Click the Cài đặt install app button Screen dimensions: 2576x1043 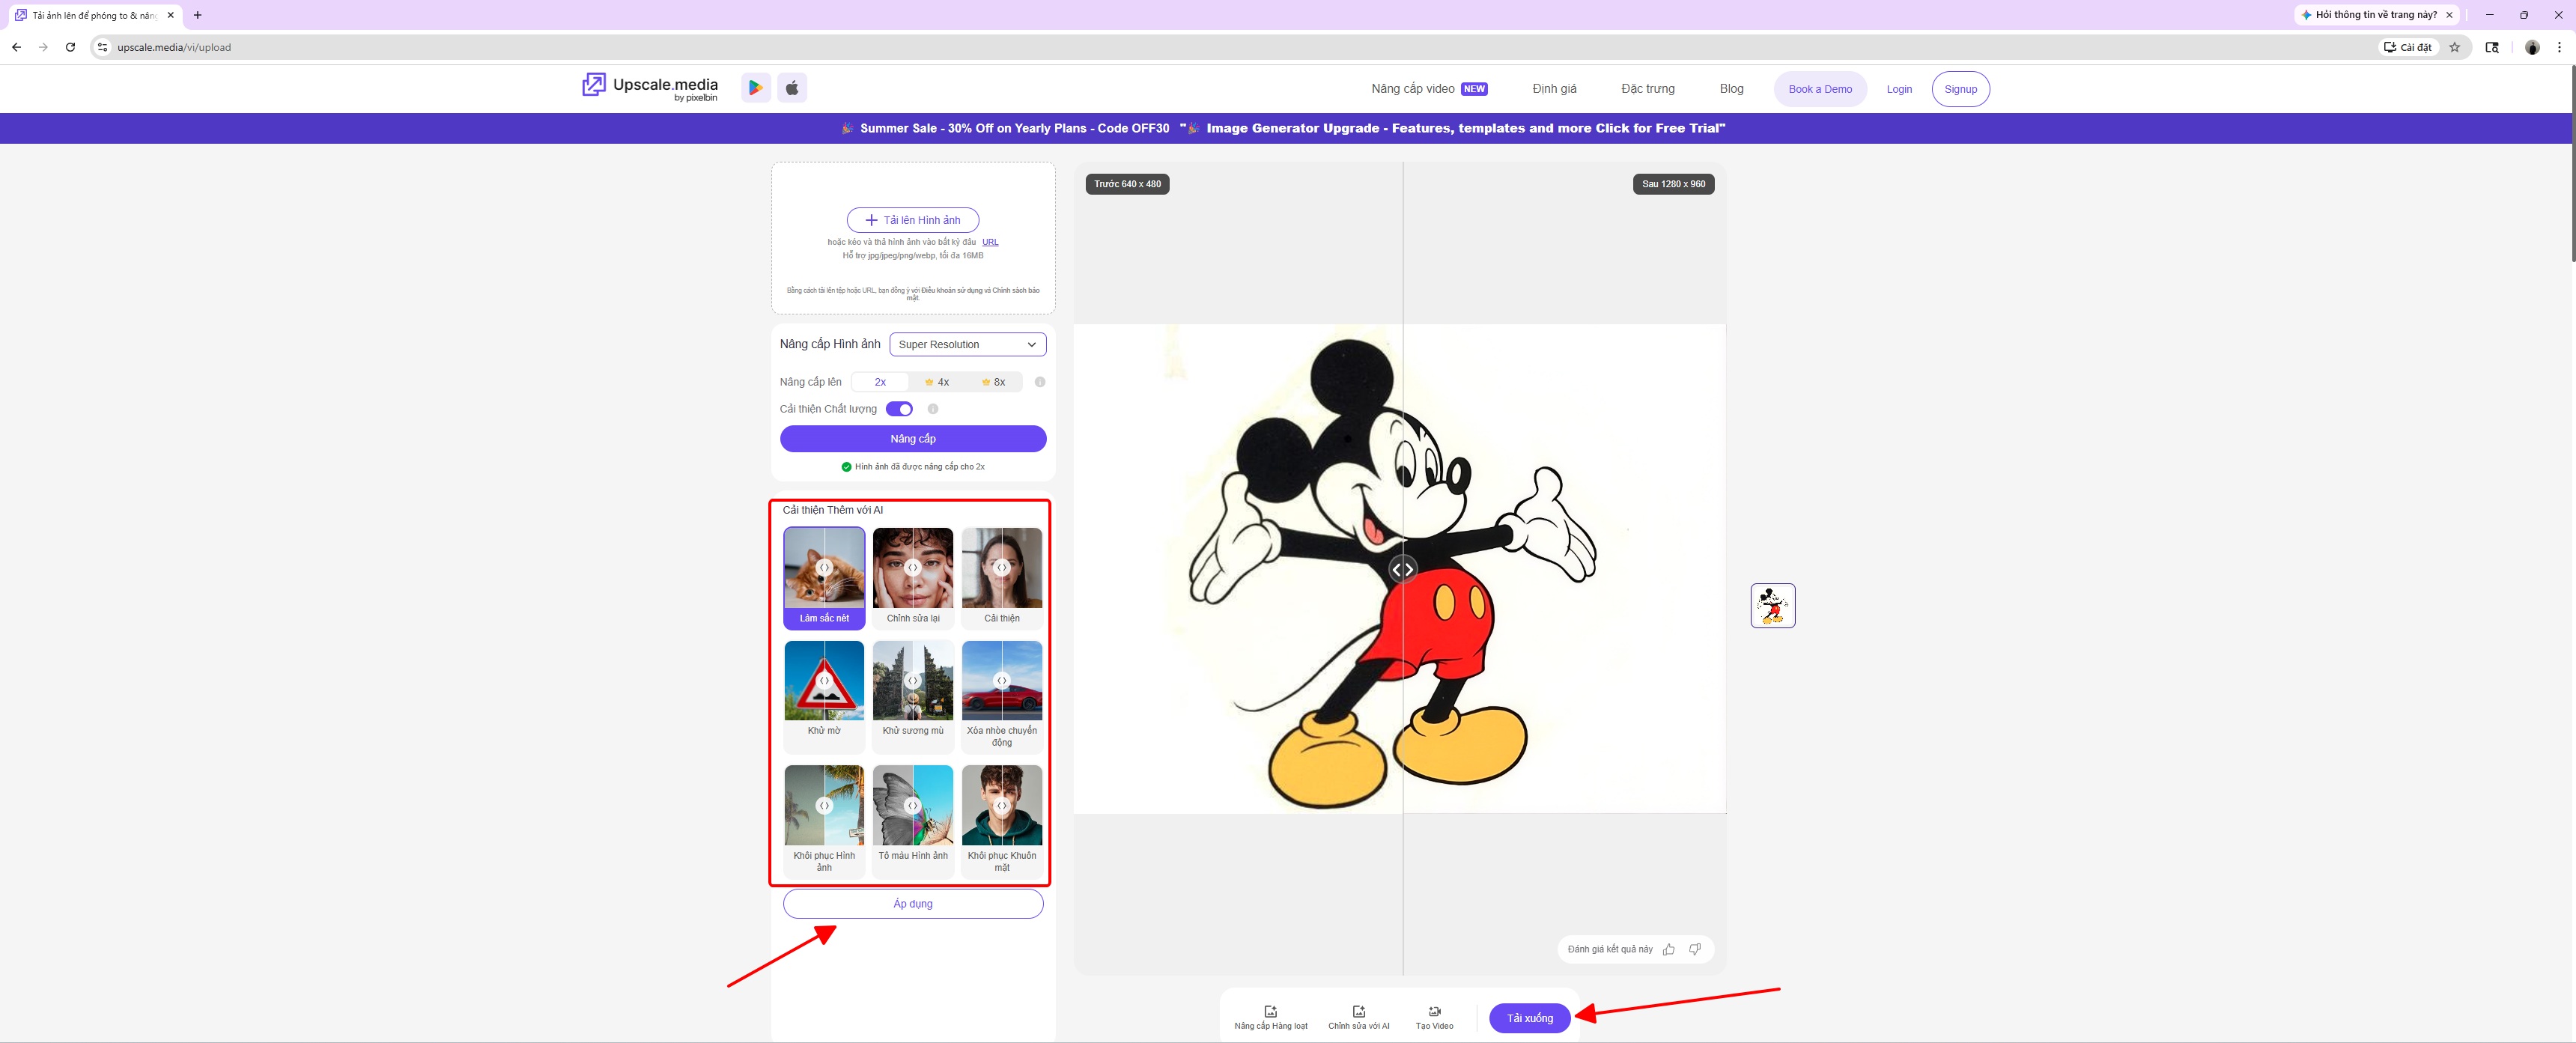point(2408,47)
